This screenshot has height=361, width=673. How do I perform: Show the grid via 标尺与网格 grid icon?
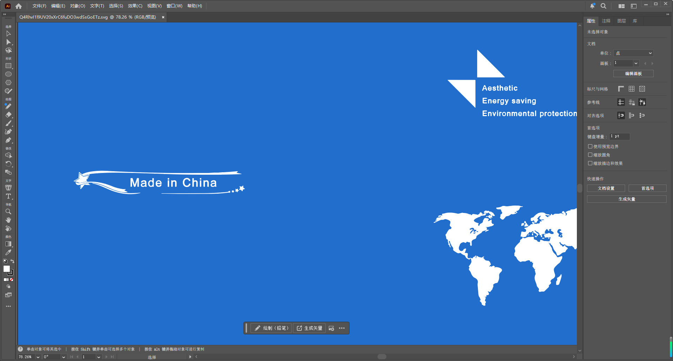pos(632,89)
